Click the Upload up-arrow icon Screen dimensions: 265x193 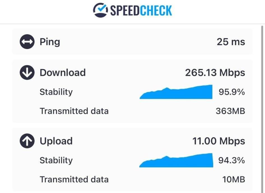click(x=27, y=141)
